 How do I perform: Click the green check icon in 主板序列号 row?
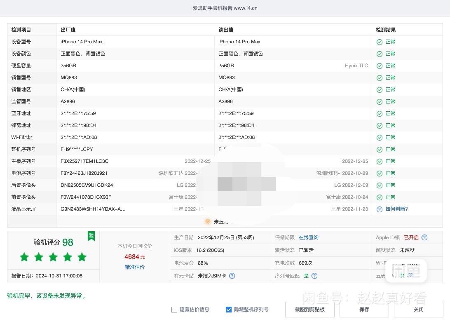coord(380,162)
